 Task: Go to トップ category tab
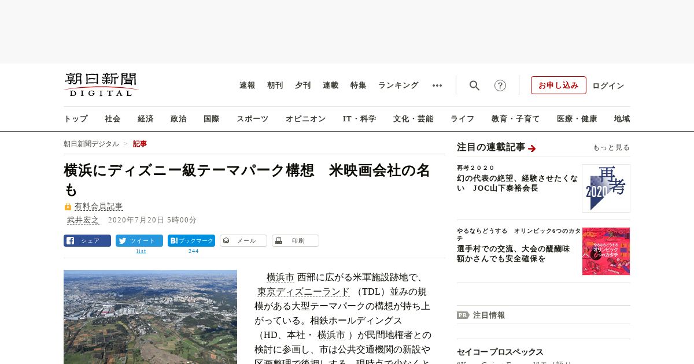point(76,119)
